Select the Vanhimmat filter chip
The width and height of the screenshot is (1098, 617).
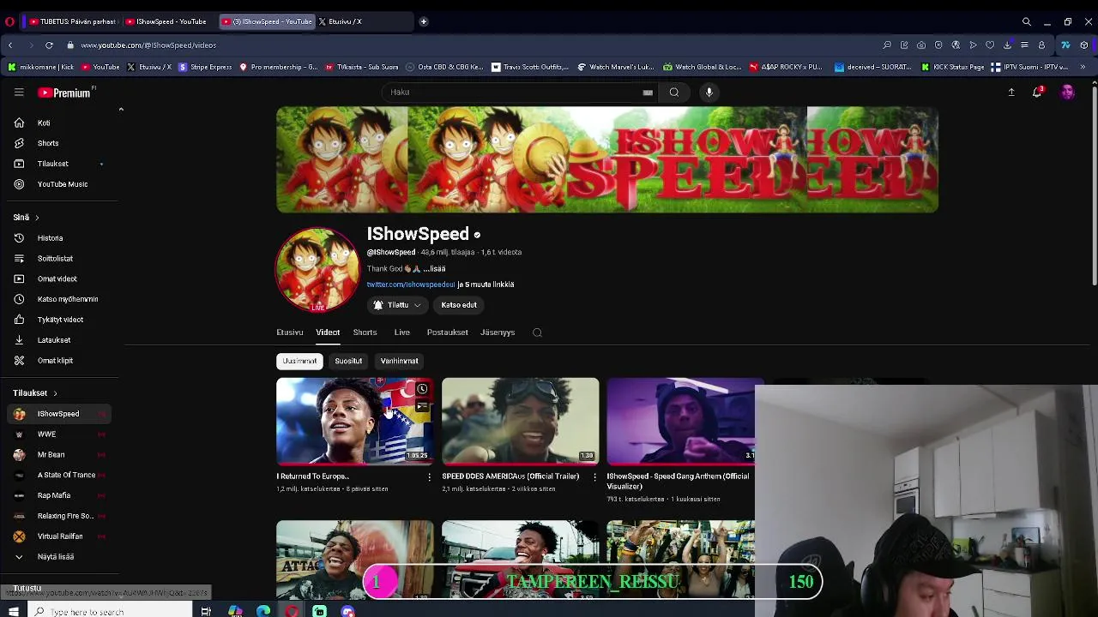[399, 361]
